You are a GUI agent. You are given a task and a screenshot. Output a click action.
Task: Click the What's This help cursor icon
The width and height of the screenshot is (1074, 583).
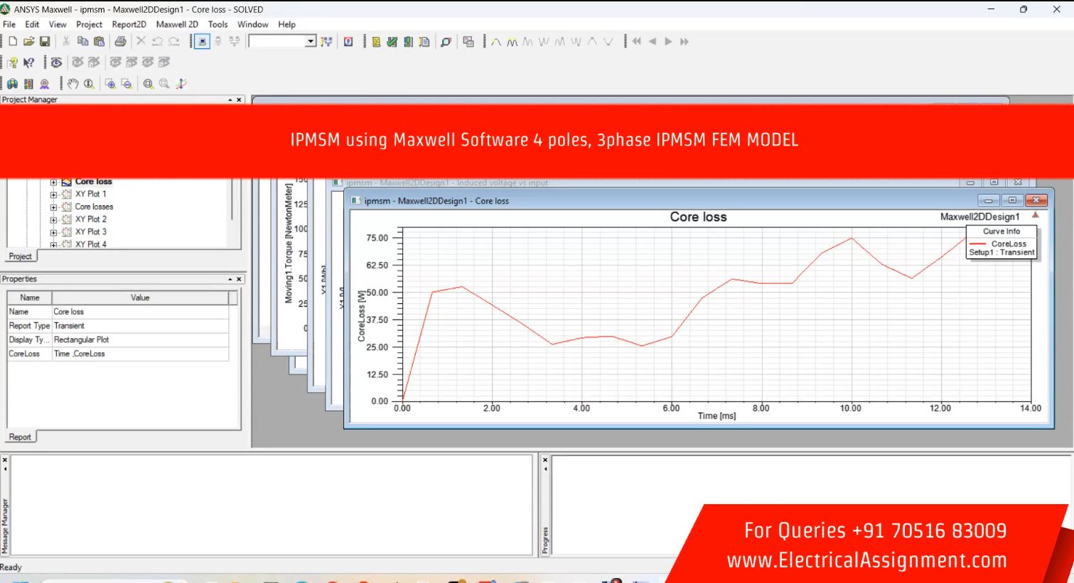29,62
